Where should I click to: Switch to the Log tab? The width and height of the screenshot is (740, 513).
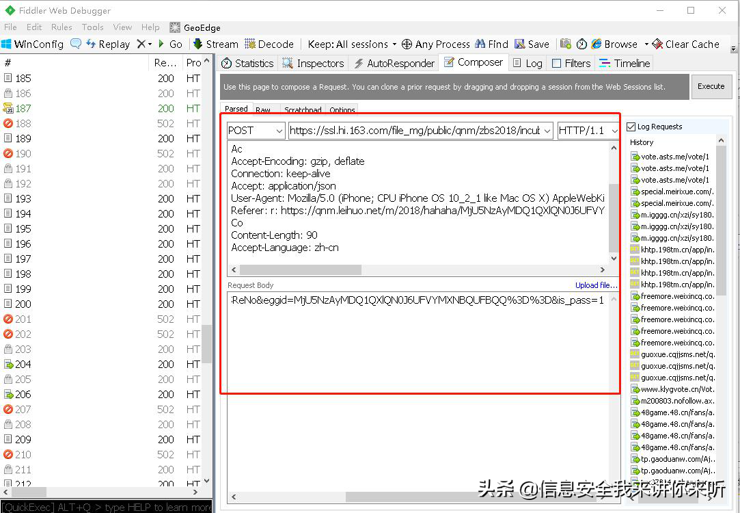pos(527,64)
